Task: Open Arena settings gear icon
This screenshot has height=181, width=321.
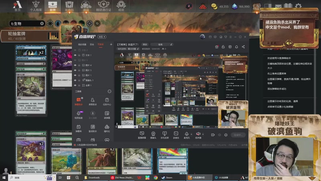Action: tap(298, 6)
